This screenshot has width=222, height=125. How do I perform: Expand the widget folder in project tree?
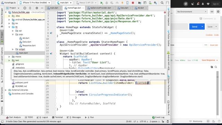click(x=13, y=49)
